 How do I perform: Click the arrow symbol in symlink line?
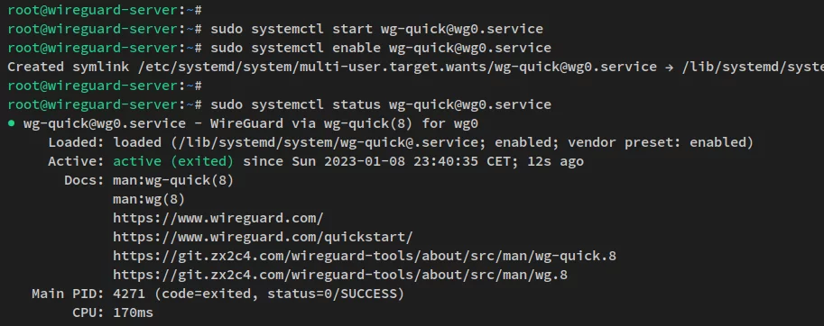pos(670,67)
